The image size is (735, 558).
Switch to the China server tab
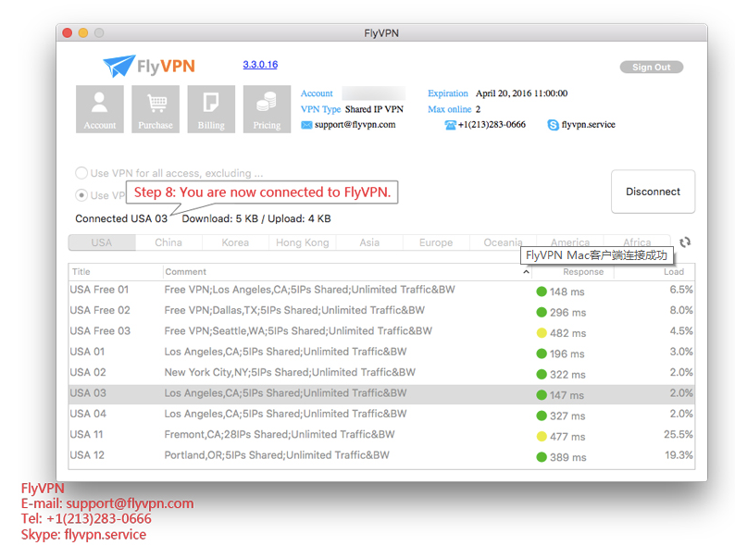168,242
